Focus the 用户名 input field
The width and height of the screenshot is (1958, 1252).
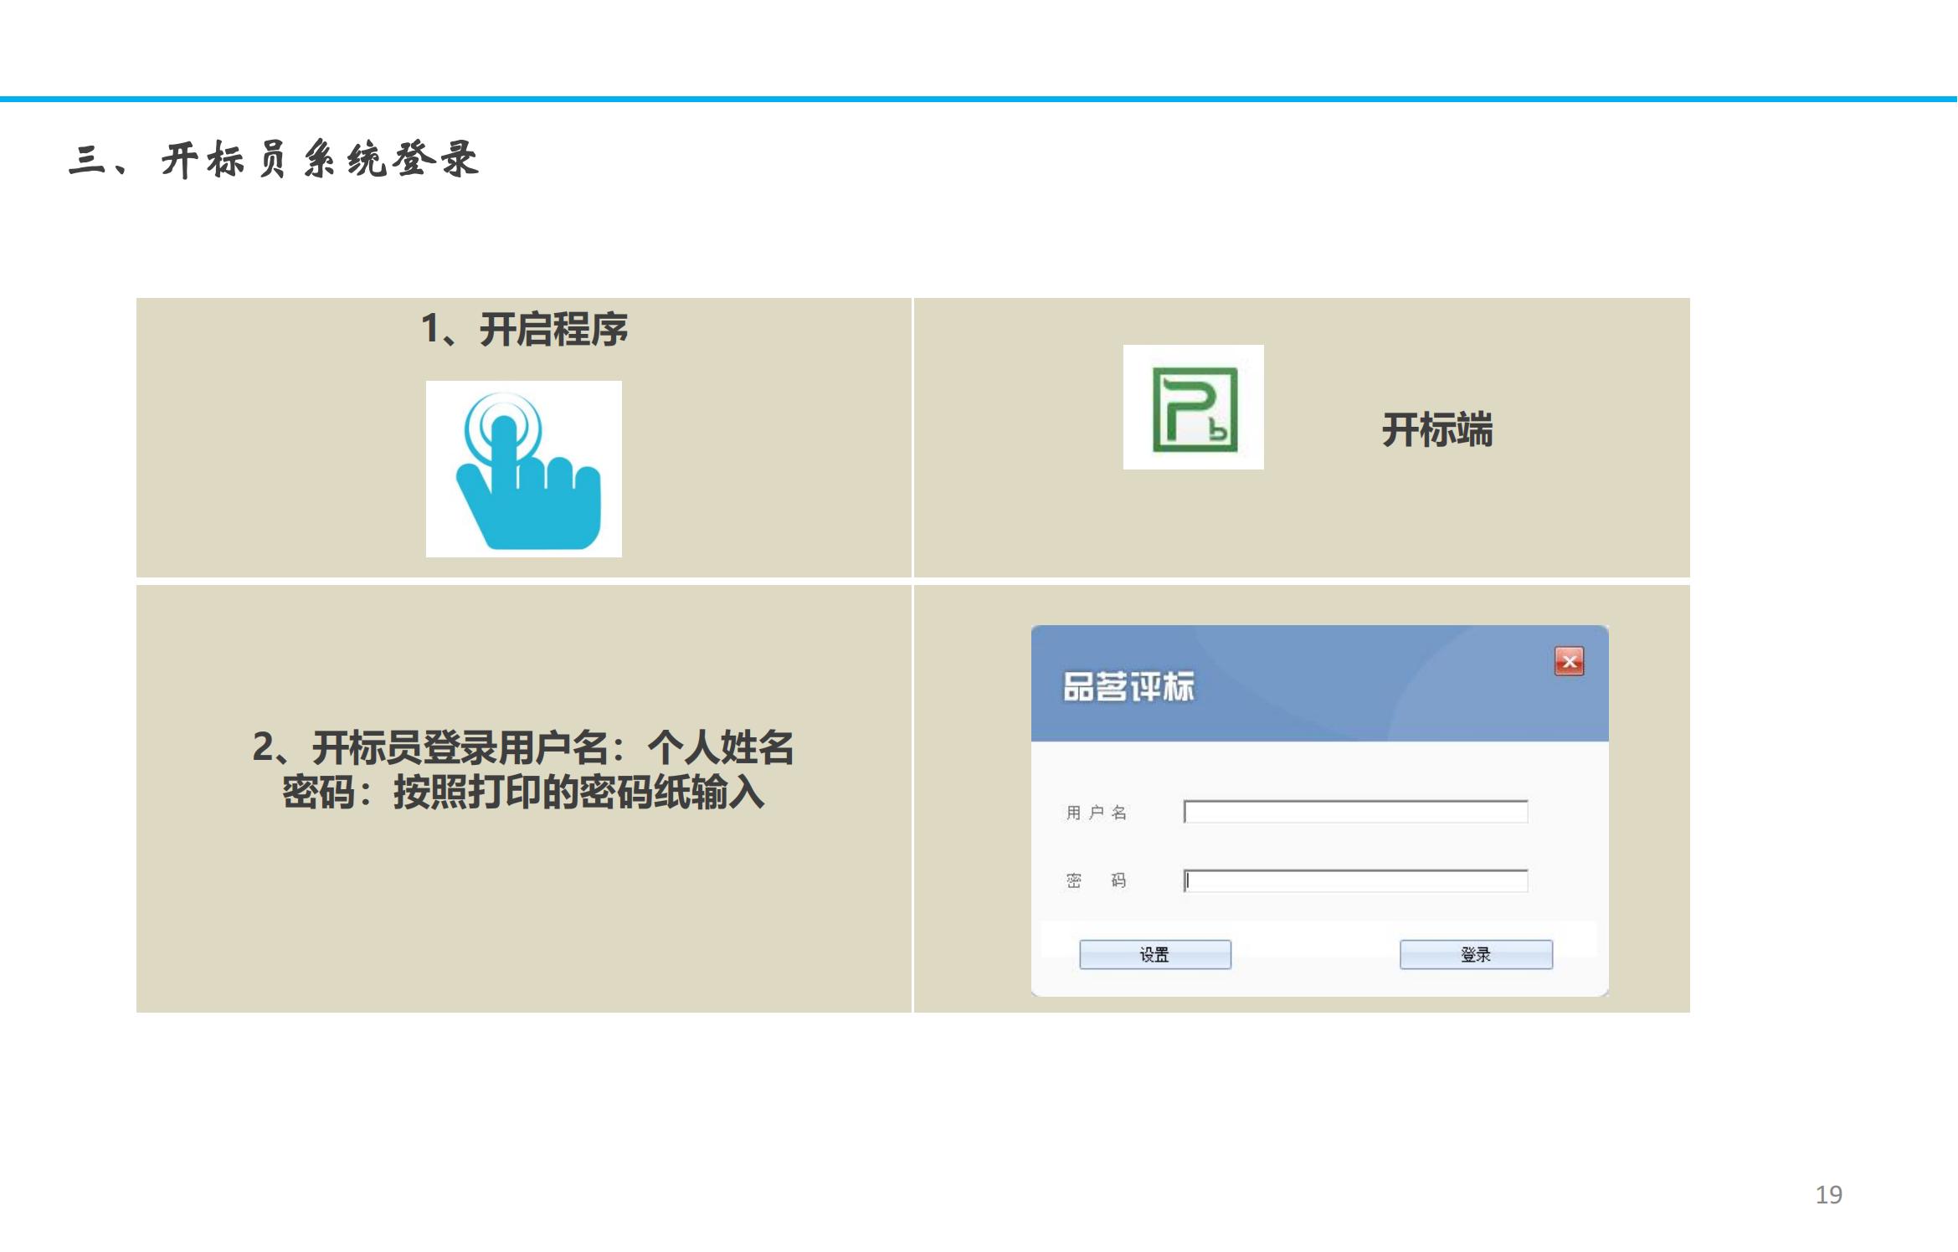point(1355,812)
